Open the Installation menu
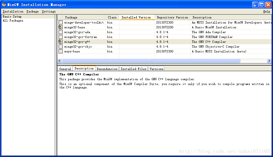Viewport: 273px width, 157px height. 13,11
